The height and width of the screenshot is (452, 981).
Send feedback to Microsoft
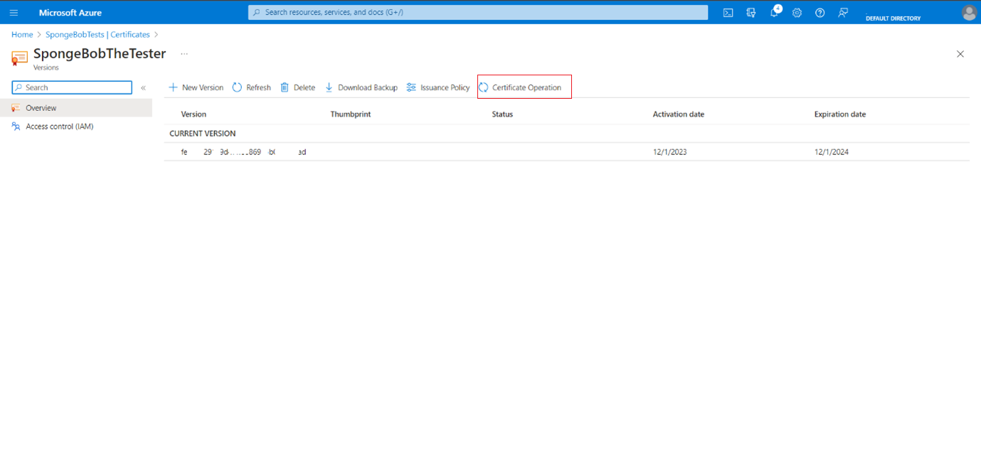click(x=843, y=12)
